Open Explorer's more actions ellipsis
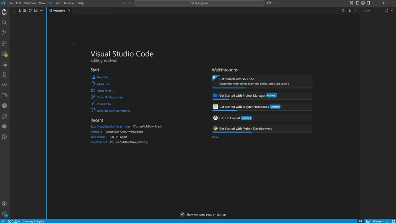This screenshot has width=396, height=223. coord(41,11)
